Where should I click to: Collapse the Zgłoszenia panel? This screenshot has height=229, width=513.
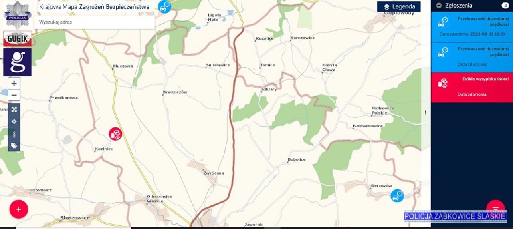439,6
